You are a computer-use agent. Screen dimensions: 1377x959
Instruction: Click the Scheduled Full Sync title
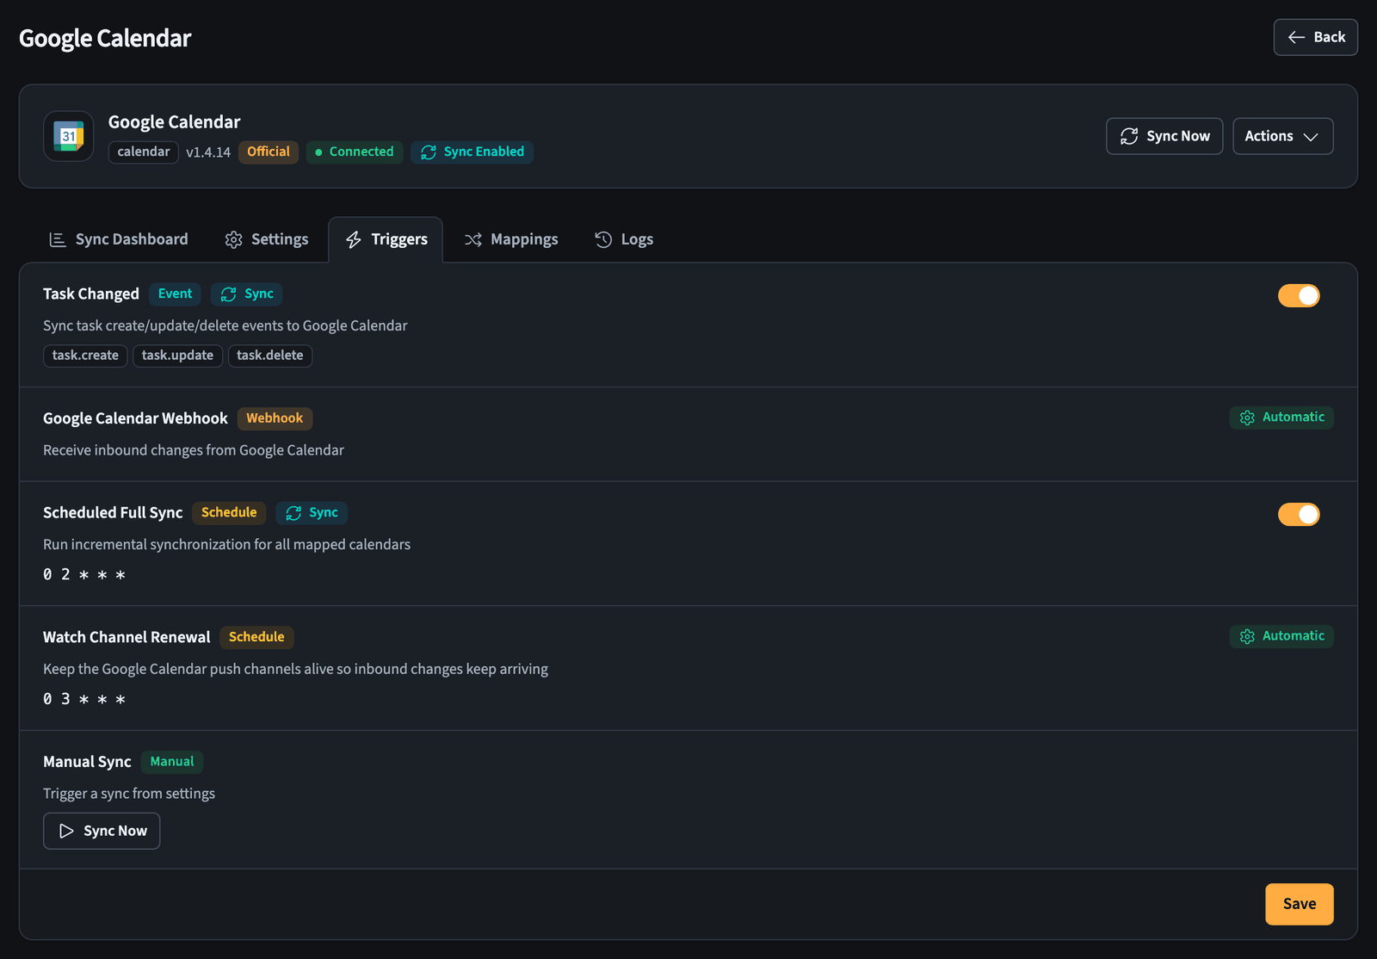coord(113,512)
